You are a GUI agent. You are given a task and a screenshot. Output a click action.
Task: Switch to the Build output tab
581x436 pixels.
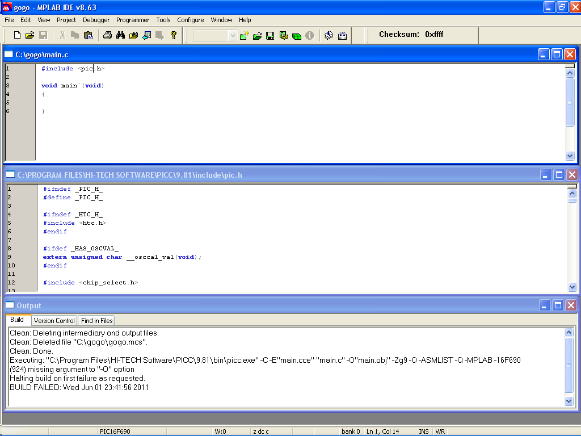click(x=17, y=320)
